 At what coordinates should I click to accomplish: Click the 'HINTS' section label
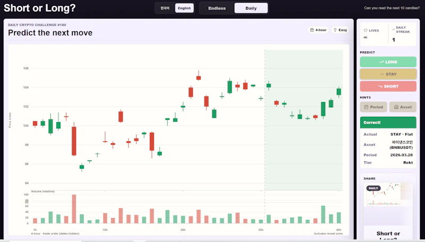coord(365,98)
